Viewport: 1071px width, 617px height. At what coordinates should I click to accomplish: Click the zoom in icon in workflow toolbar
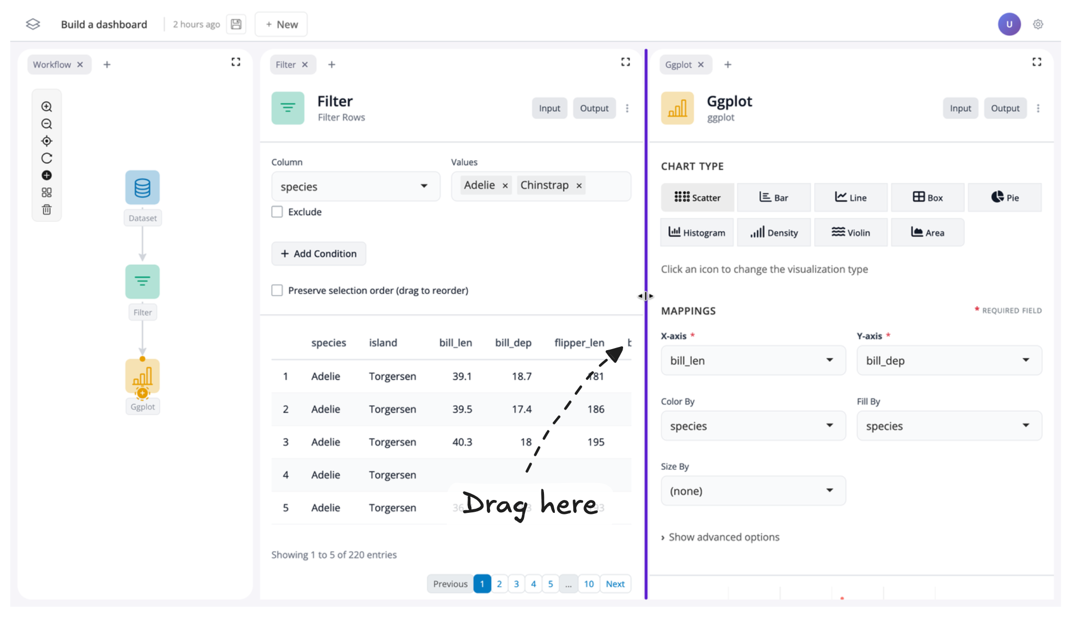47,107
